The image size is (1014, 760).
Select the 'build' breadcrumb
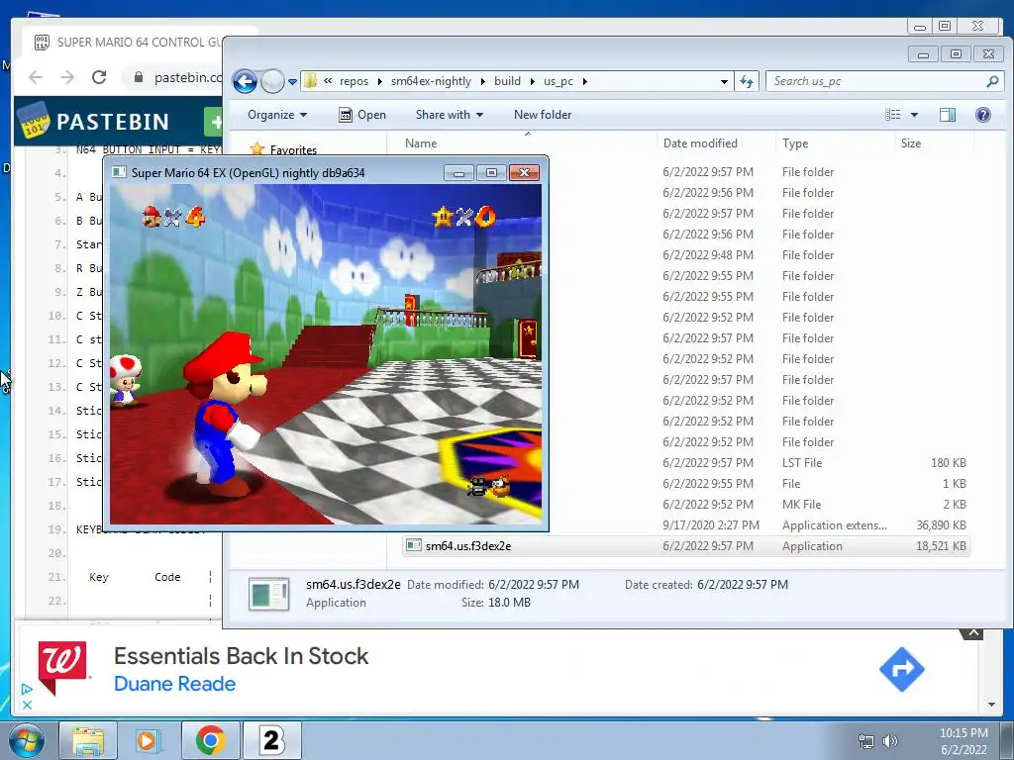click(x=507, y=81)
